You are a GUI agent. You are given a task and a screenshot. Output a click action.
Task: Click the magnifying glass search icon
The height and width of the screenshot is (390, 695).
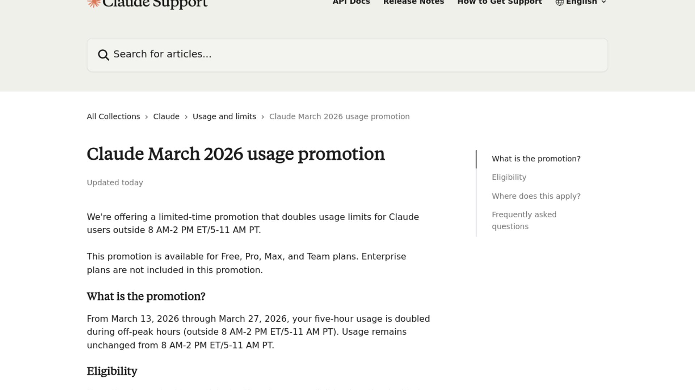click(x=104, y=55)
